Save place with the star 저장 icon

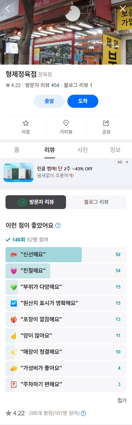click(26, 127)
